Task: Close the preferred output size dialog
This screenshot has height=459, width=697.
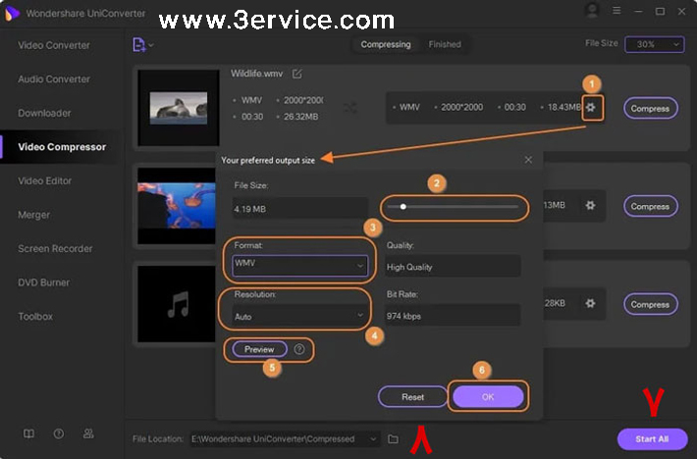Action: (x=528, y=160)
